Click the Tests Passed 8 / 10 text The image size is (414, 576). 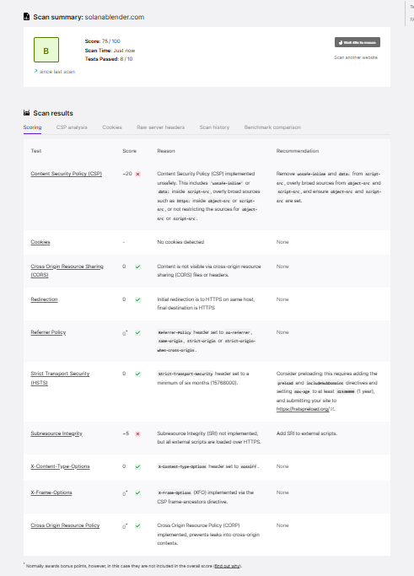(x=109, y=59)
